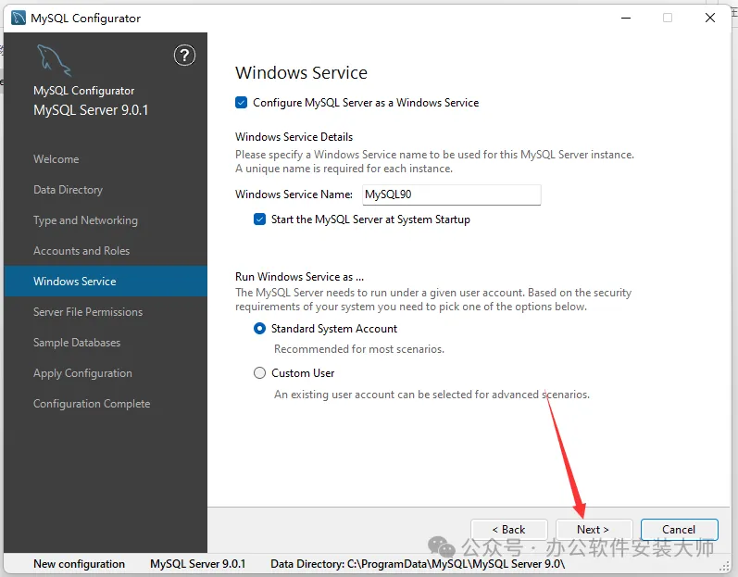The height and width of the screenshot is (577, 738).
Task: Toggle Start the MySQL Server at System Startup
Action: [259, 220]
